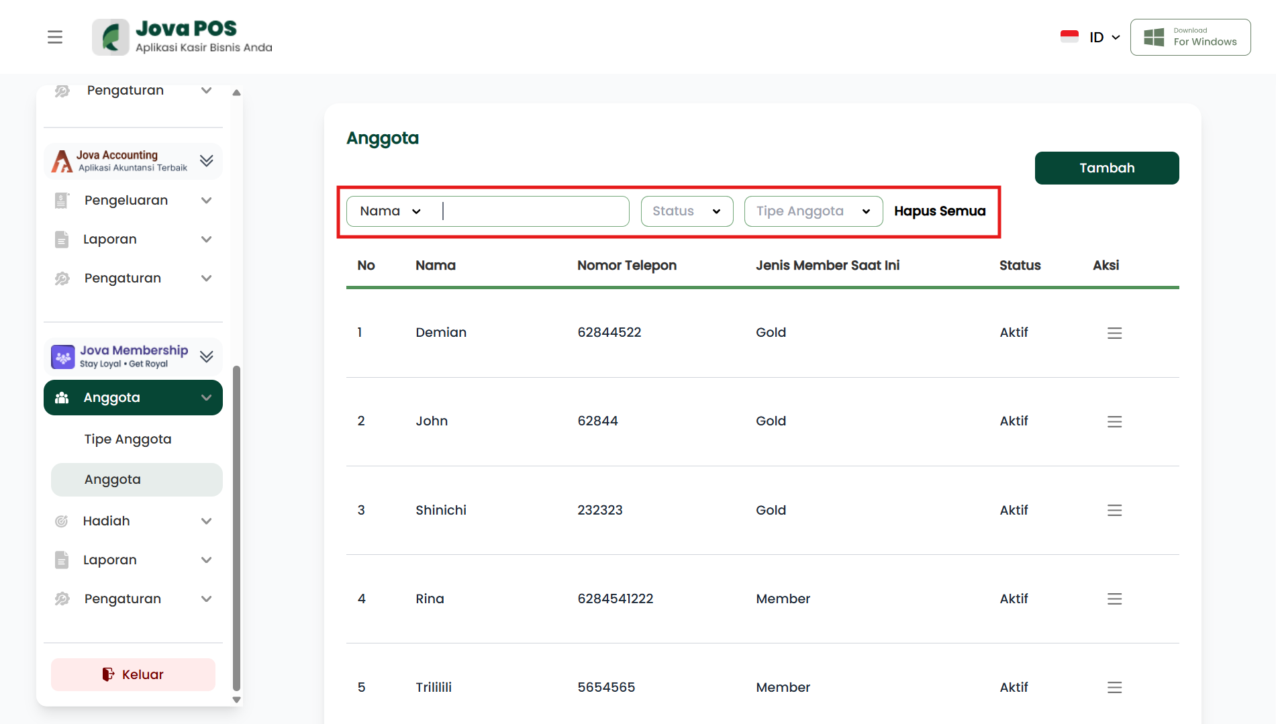Open action menu for Rina's row
The image size is (1276, 724).
pyautogui.click(x=1114, y=599)
